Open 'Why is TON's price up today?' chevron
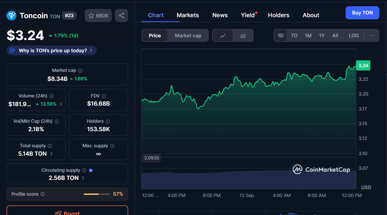Image resolution: width=387 pixels, height=215 pixels. point(91,50)
